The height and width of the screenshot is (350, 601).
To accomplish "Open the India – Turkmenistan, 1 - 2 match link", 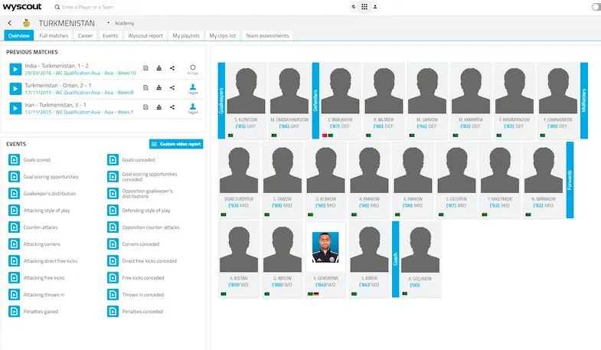I will [x=57, y=66].
